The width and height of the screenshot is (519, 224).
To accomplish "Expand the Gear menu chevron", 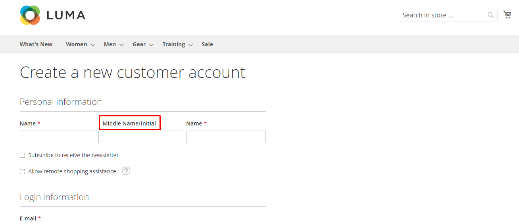I will (x=151, y=45).
